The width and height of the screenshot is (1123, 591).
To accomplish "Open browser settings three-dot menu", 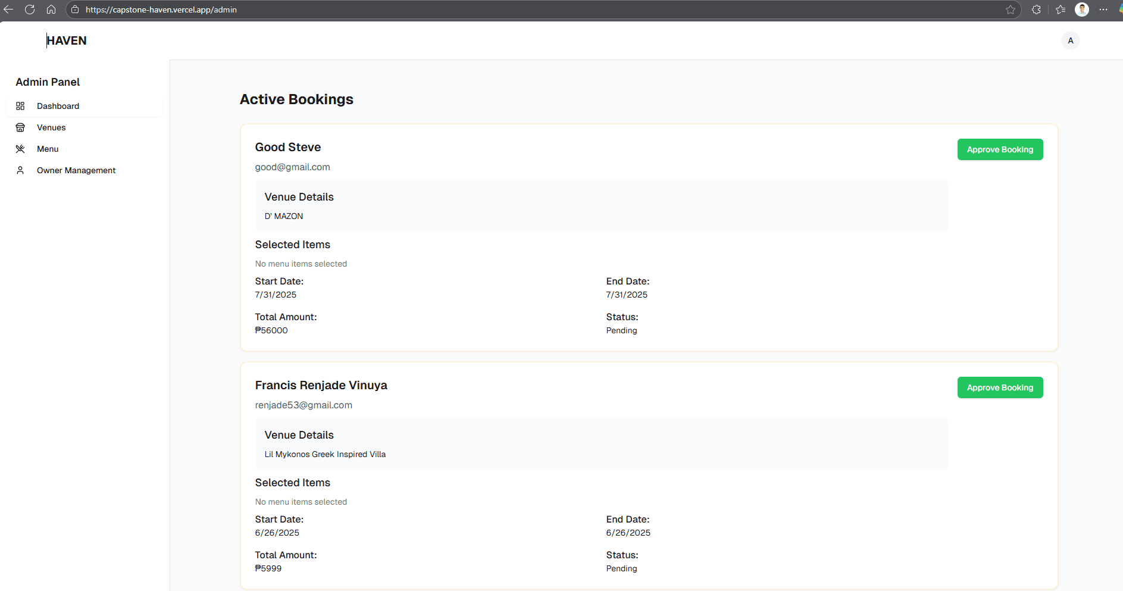I will click(1103, 10).
